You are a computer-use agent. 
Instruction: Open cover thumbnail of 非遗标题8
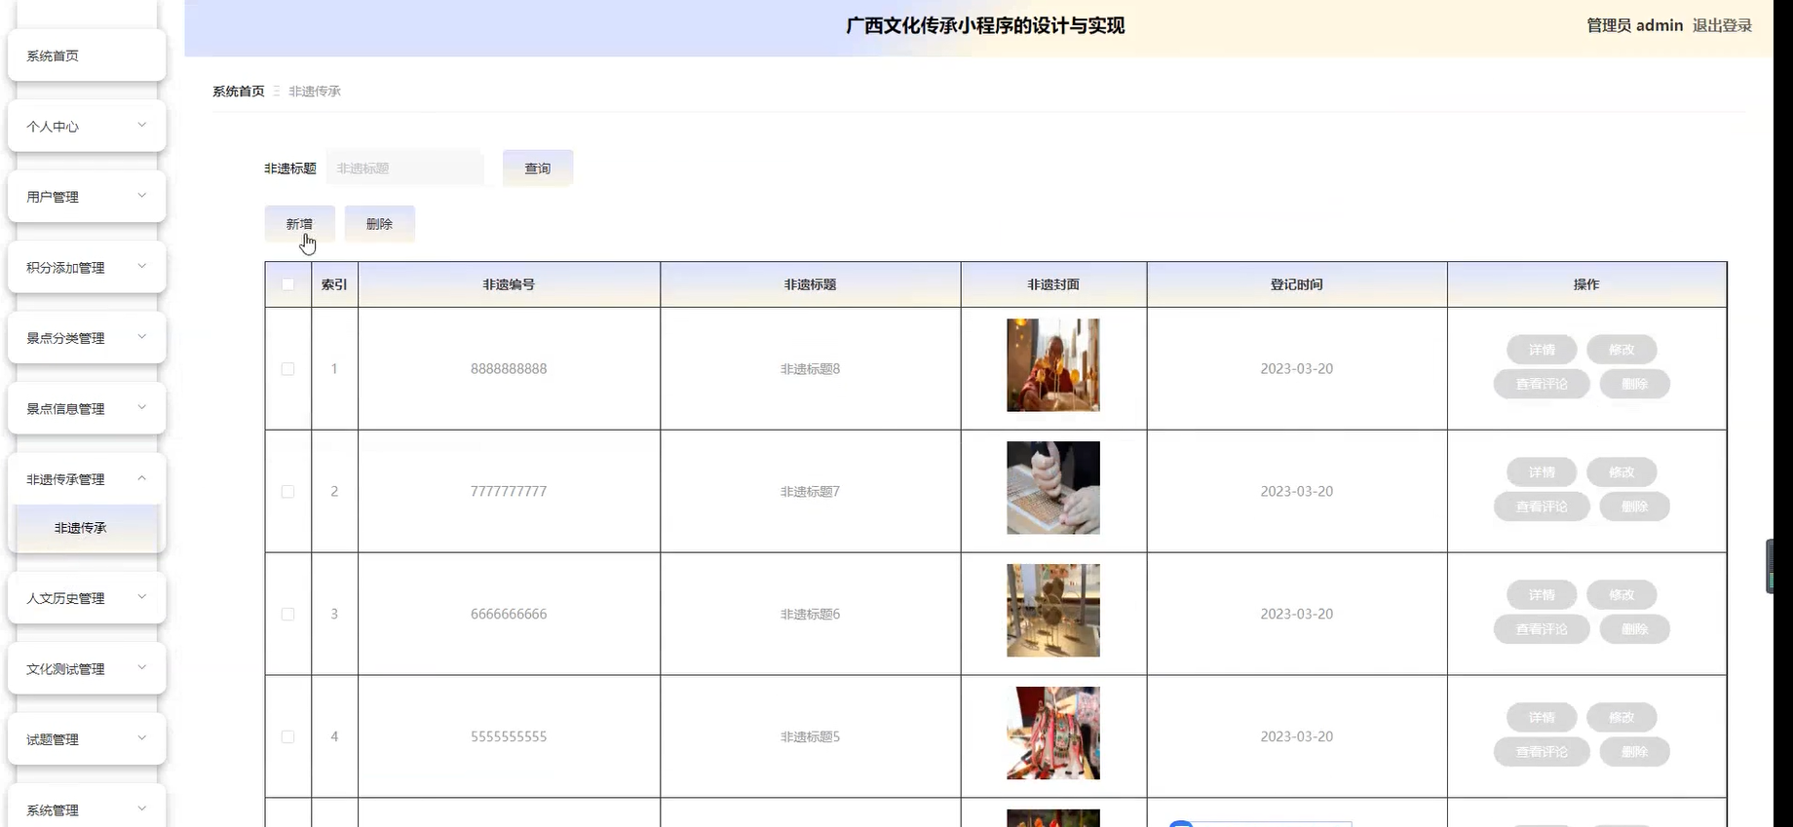(1053, 365)
